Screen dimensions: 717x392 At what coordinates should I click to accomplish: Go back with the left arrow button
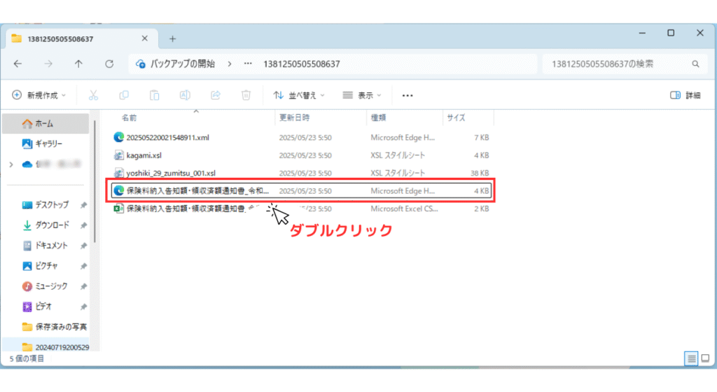(18, 64)
